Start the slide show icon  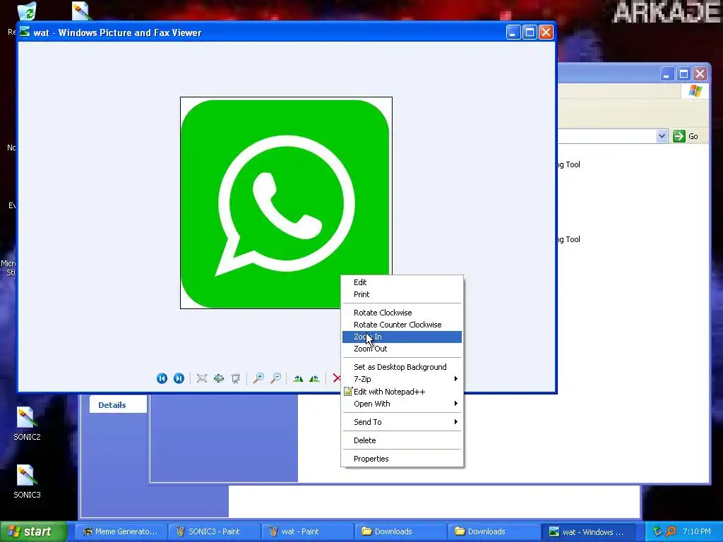click(x=236, y=378)
